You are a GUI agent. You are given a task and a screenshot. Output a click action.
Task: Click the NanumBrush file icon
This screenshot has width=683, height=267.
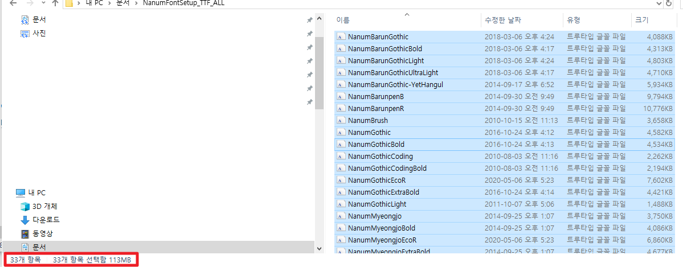click(x=342, y=121)
